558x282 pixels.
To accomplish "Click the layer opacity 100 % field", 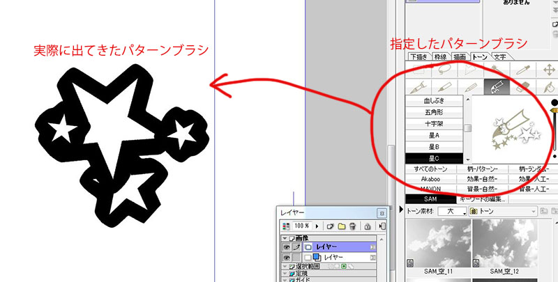I will (x=302, y=226).
